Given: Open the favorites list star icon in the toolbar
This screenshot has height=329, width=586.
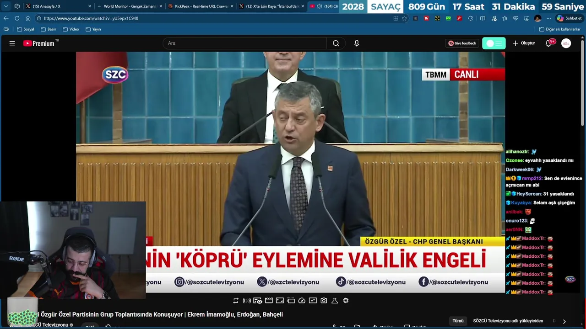Looking at the screenshot, I should tap(505, 18).
